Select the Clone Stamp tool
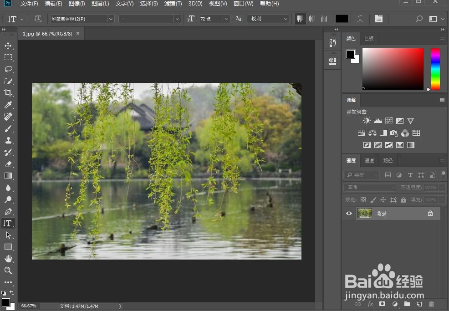The height and width of the screenshot is (311, 449). 8,140
